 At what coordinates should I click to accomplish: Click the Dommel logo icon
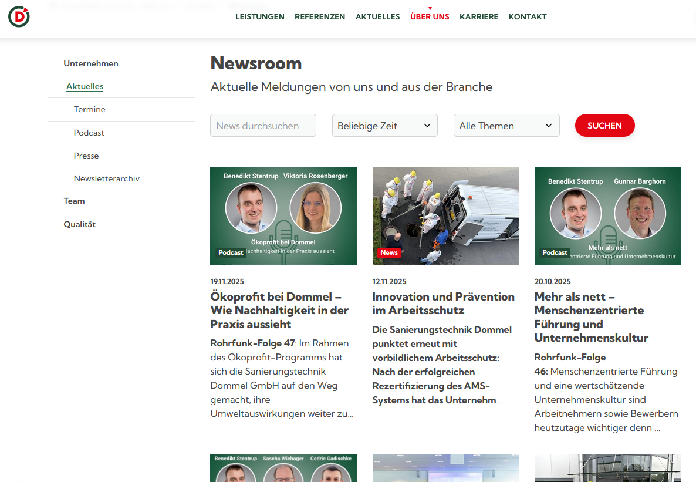coord(19,17)
